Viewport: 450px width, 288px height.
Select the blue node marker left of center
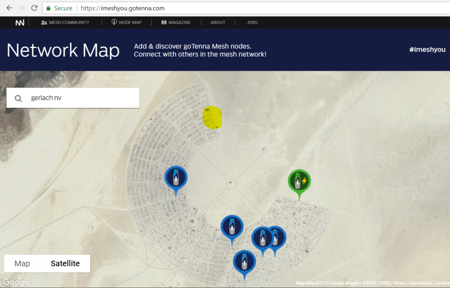pos(176,177)
